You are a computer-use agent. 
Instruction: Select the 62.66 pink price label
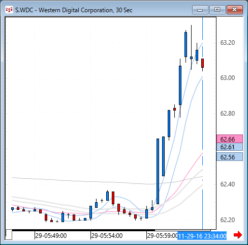230,139
